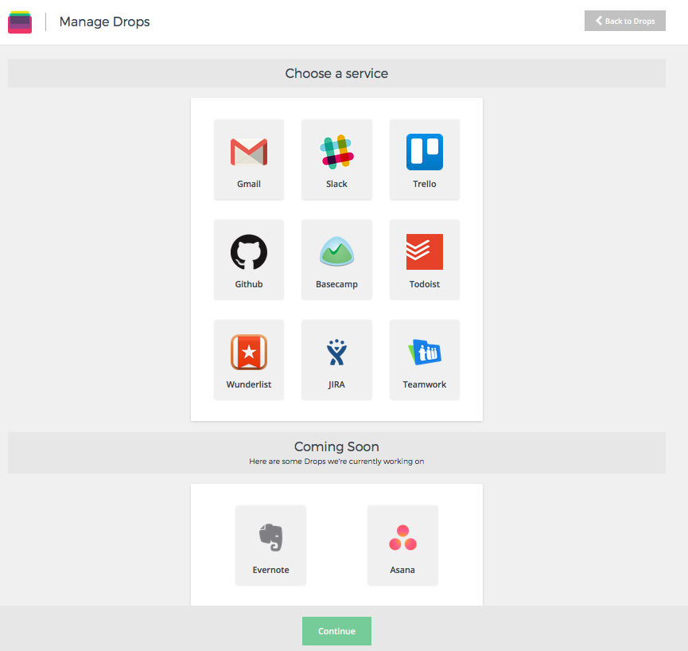Click the Evernote coming soon icon
688x651 pixels.
pyautogui.click(x=270, y=537)
